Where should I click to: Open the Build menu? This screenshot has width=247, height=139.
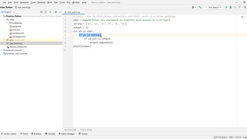coord(50,3)
